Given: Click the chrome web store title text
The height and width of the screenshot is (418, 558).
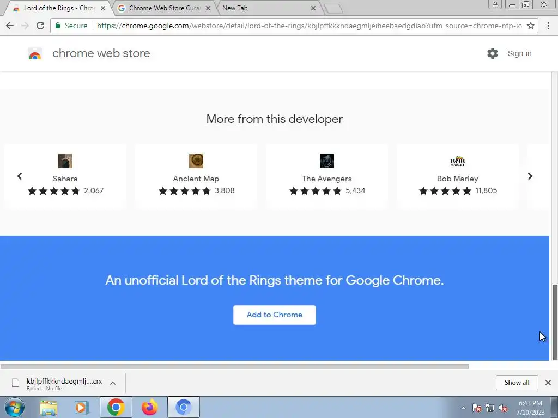Looking at the screenshot, I should pos(101,53).
